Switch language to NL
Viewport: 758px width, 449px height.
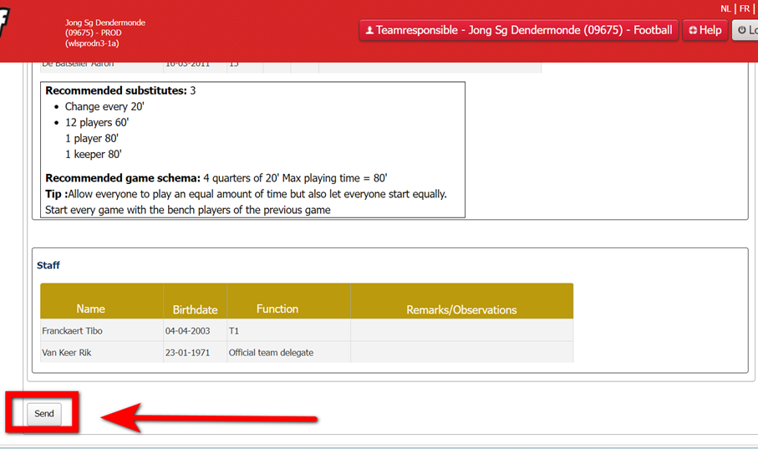click(x=725, y=8)
